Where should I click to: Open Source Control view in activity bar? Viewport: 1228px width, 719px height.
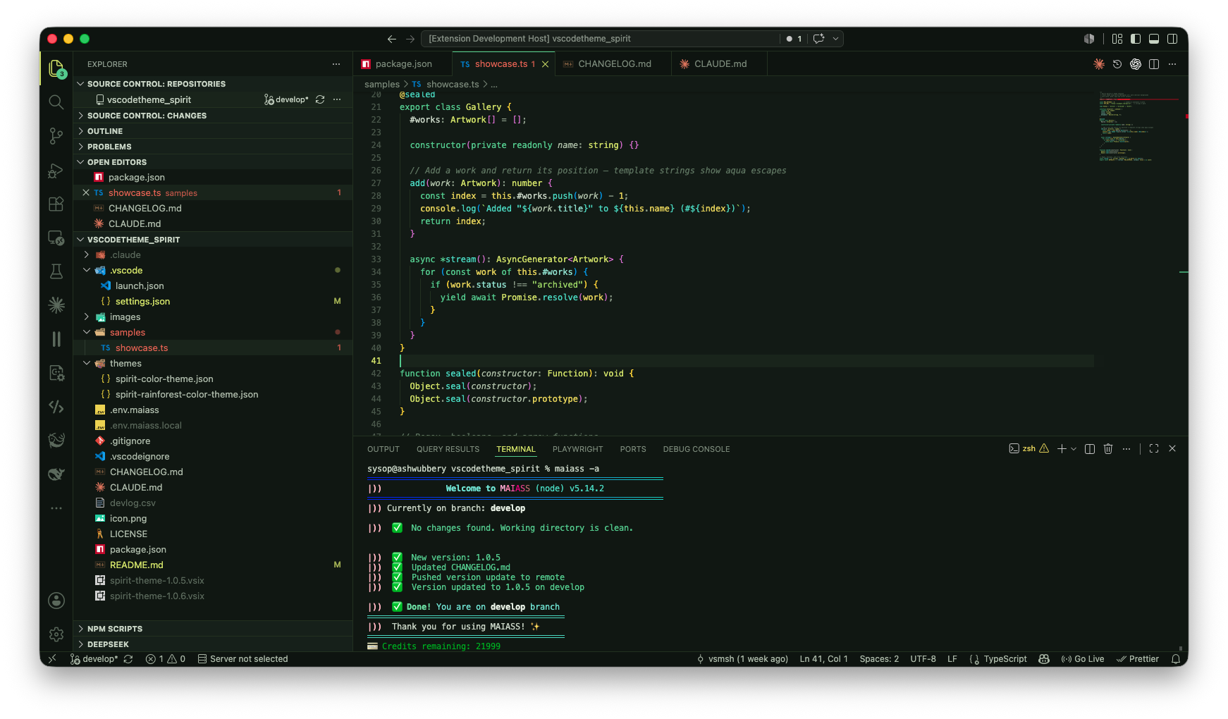coord(56,136)
